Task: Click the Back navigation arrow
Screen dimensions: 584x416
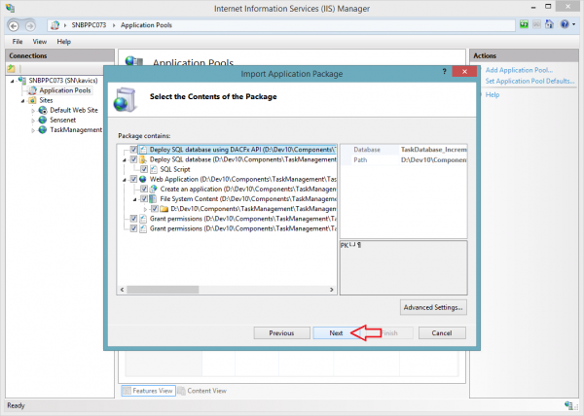Action: 14,25
